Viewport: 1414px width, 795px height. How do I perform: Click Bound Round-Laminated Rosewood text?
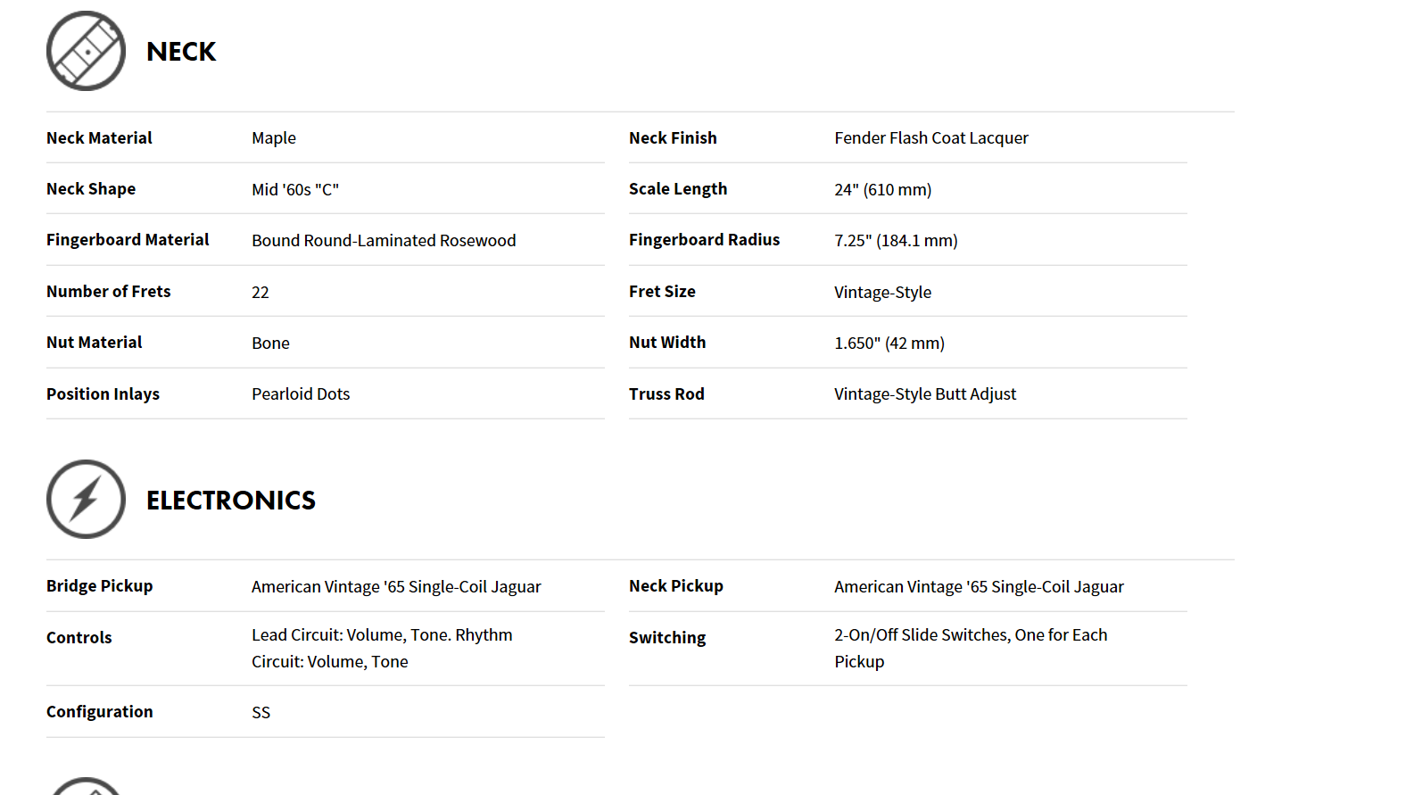pos(384,240)
